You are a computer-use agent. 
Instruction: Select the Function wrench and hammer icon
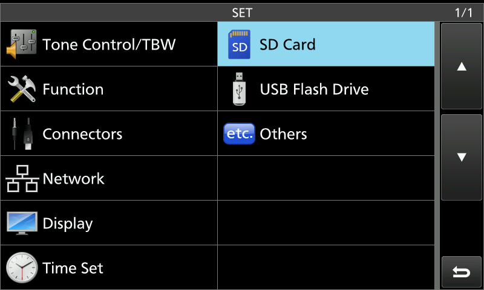click(22, 89)
